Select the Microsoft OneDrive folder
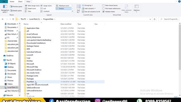This screenshot has width=181, height=102. pos(34,70)
